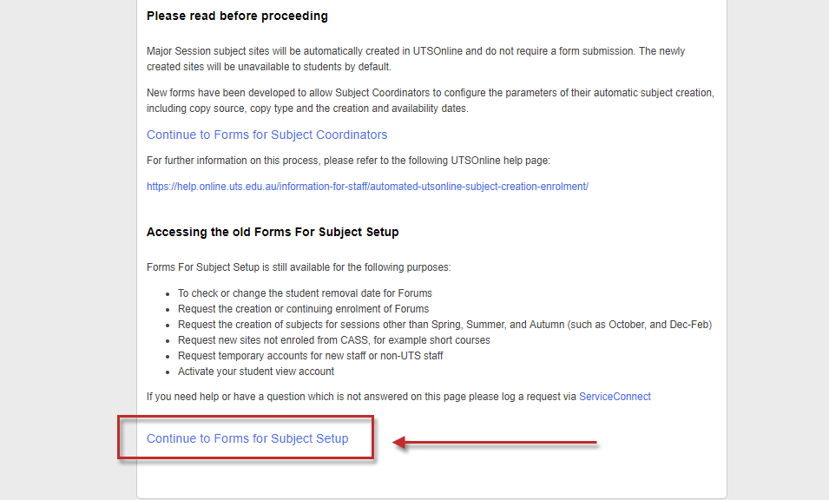Select the 'continuing enrolment of Forums' bullet

click(303, 309)
